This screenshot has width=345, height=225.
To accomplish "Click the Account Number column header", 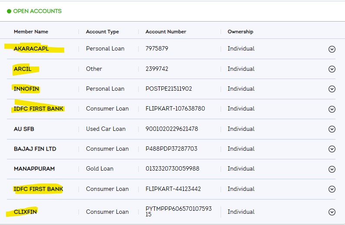I will point(166,32).
